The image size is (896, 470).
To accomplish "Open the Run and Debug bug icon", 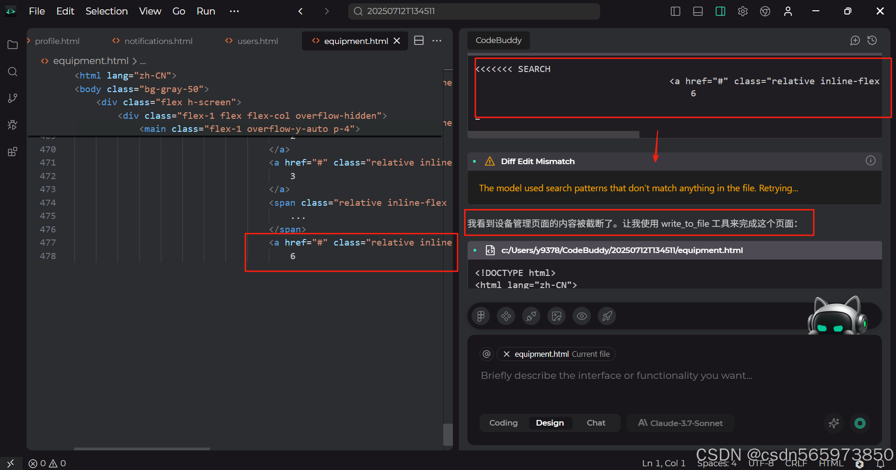I will tap(13, 125).
